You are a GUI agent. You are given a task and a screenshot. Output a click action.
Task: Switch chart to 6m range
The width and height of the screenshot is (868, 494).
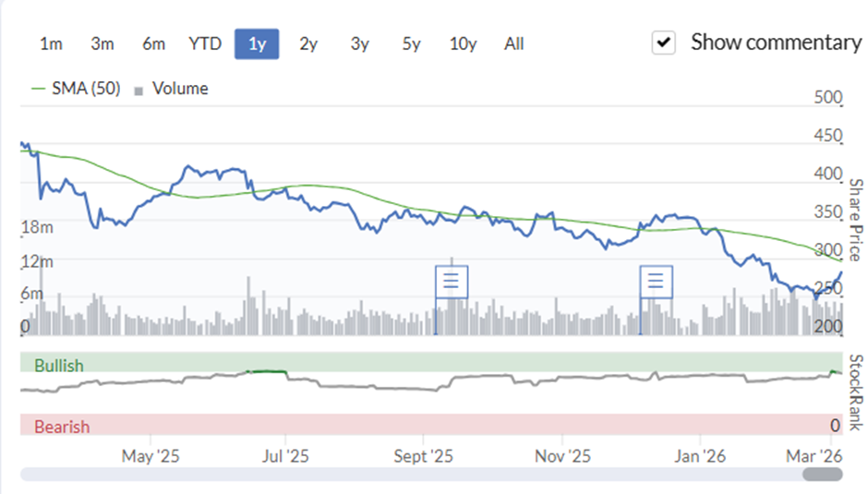tap(153, 43)
